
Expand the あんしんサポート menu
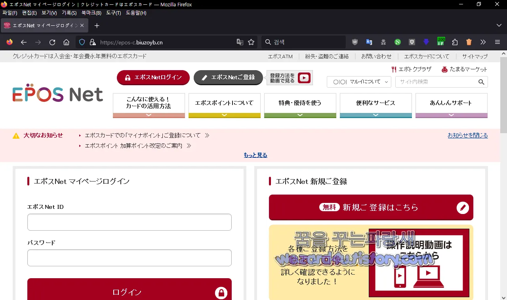click(452, 105)
